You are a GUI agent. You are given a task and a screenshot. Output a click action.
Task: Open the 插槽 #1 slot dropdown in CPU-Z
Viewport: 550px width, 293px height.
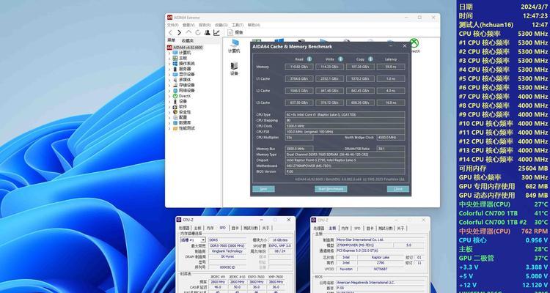point(193,240)
